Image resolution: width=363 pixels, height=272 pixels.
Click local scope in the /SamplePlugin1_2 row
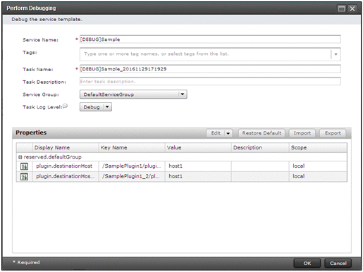pyautogui.click(x=299, y=176)
